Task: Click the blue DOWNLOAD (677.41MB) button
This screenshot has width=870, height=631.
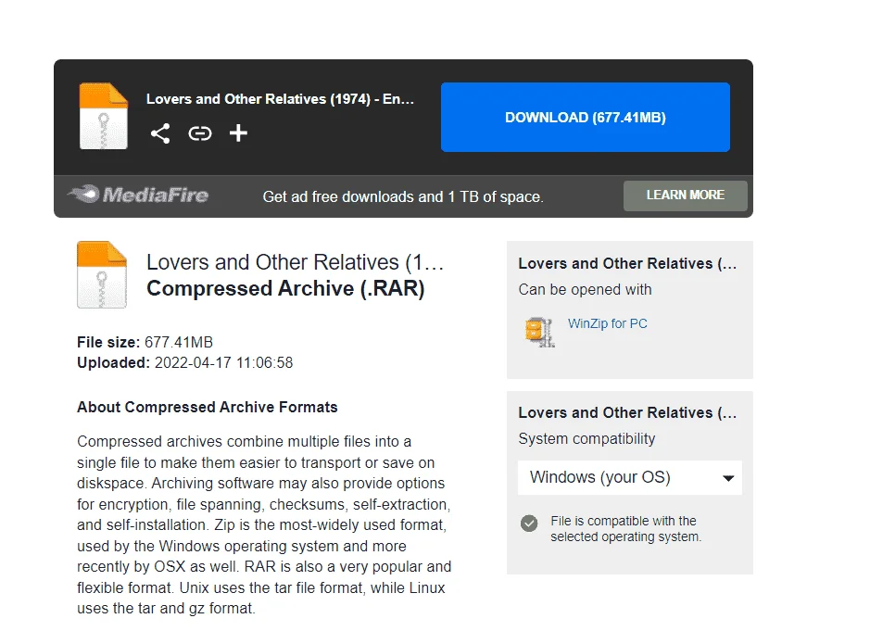Action: [x=586, y=117]
